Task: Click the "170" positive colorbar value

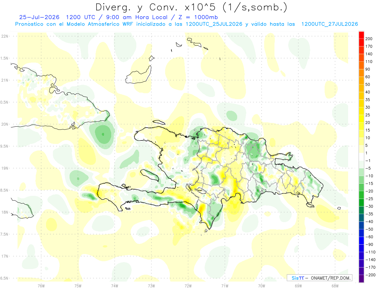Action: click(x=369, y=46)
